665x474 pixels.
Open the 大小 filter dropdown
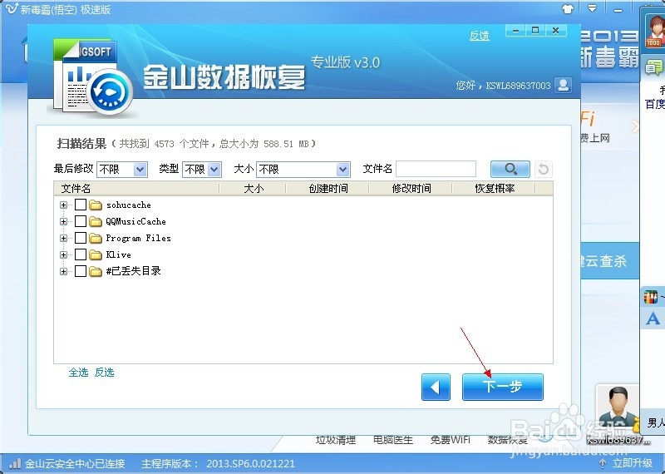point(303,170)
